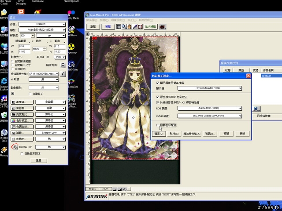Select the scan frame marquee tool
Screen dimensions: 282x211
119,27
